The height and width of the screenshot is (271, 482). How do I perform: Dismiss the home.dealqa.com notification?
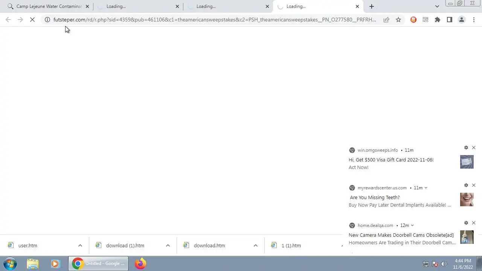pyautogui.click(x=474, y=223)
